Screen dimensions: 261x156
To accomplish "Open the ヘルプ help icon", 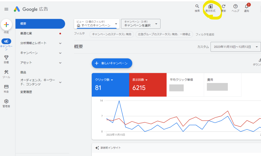I will coord(235,7).
